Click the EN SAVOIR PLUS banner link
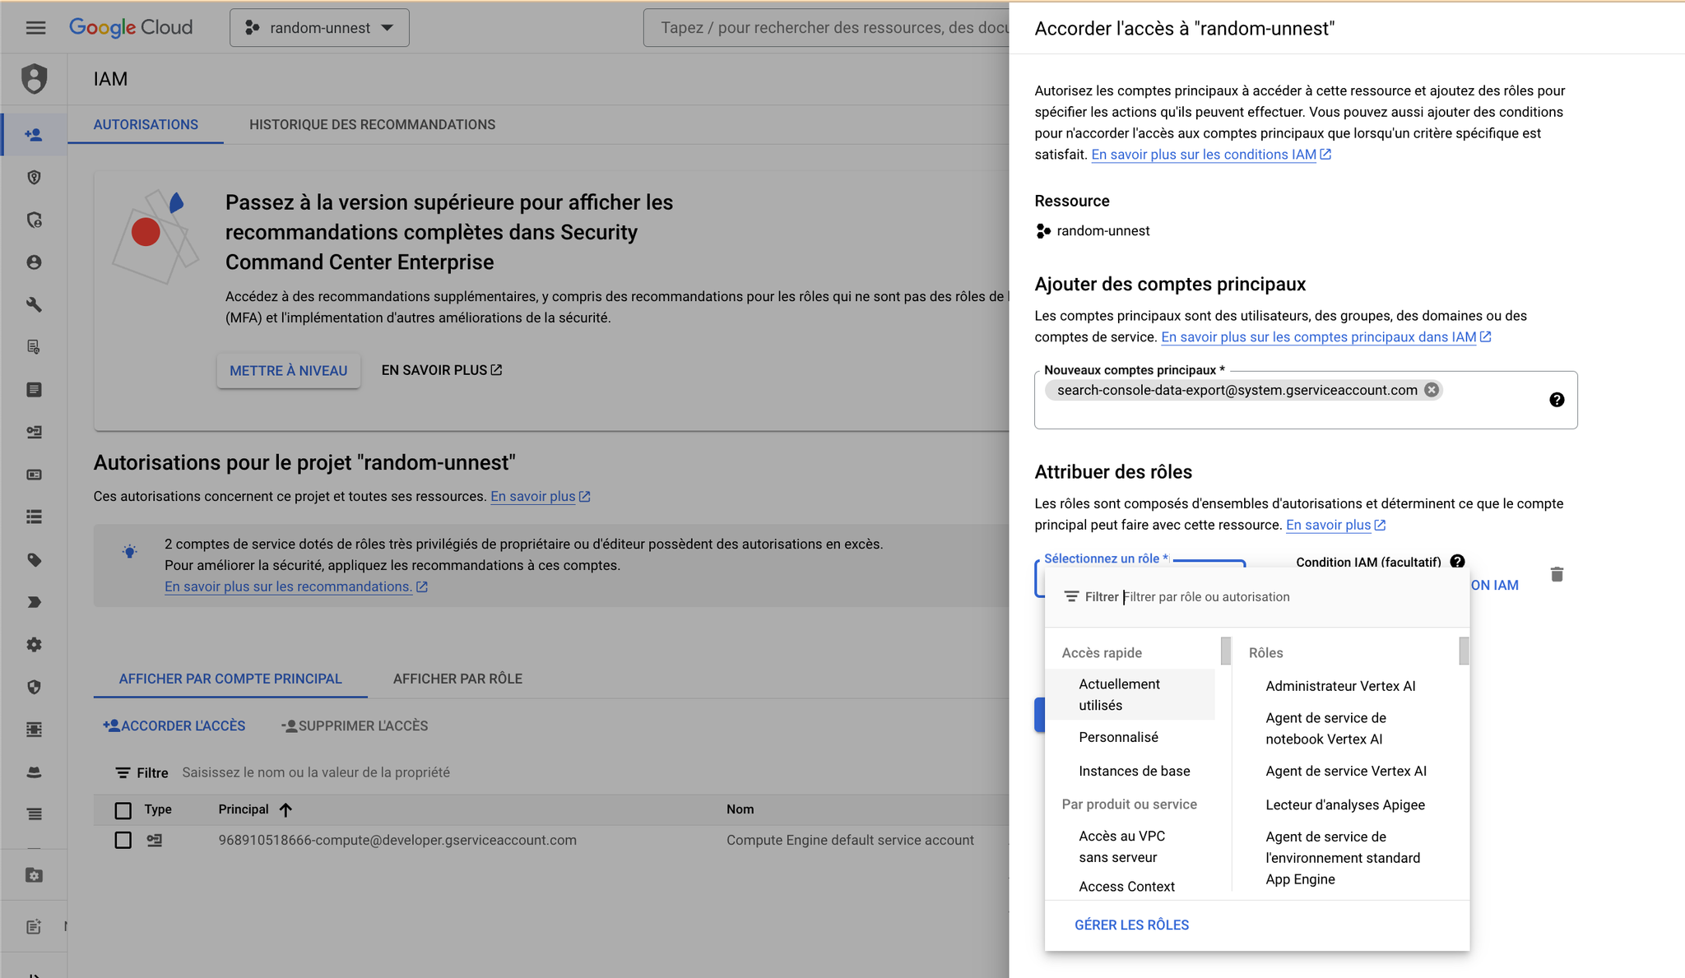 (x=442, y=370)
